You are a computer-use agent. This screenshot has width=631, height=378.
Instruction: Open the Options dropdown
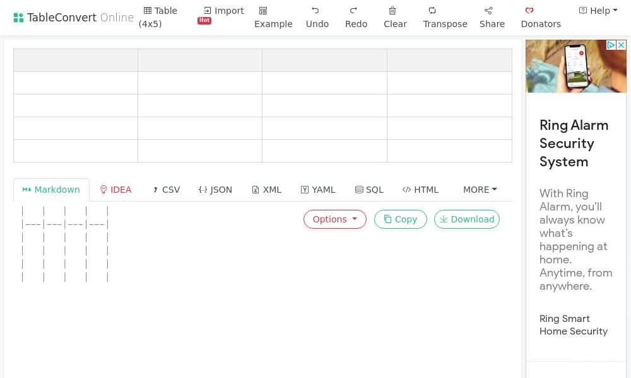[334, 219]
